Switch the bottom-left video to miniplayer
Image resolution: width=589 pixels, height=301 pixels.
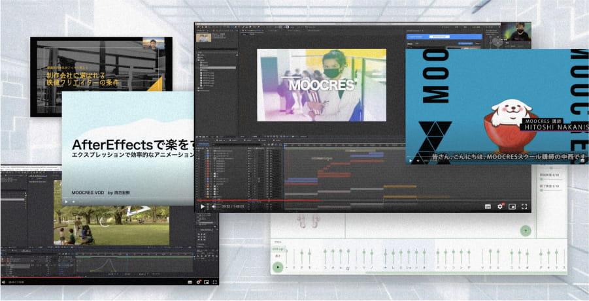coord(207,282)
